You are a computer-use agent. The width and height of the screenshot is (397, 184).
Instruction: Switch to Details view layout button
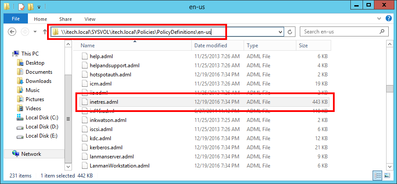tap(377, 175)
